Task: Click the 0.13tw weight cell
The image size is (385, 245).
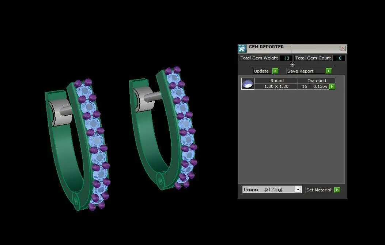Action: [320, 87]
